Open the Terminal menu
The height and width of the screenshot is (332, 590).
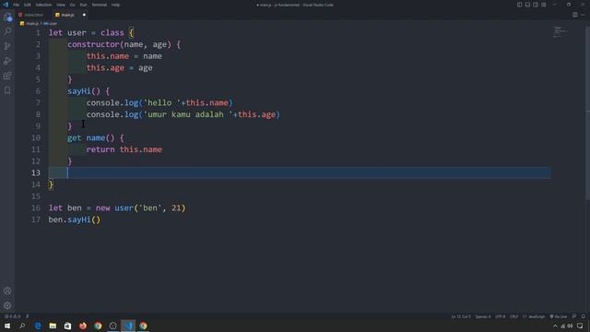click(100, 5)
